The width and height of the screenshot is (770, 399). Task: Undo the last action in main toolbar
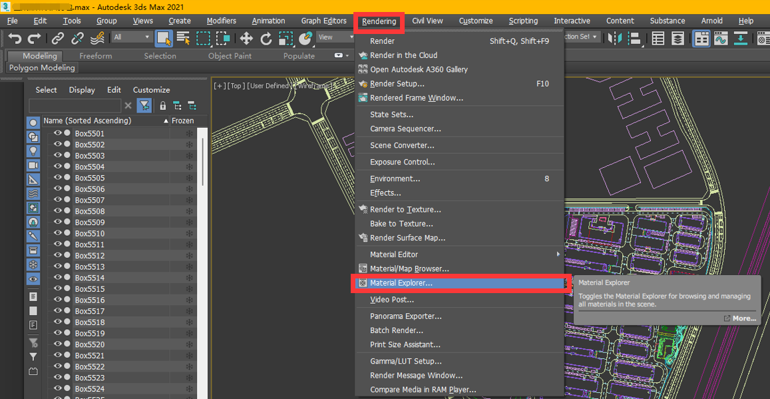(15, 37)
